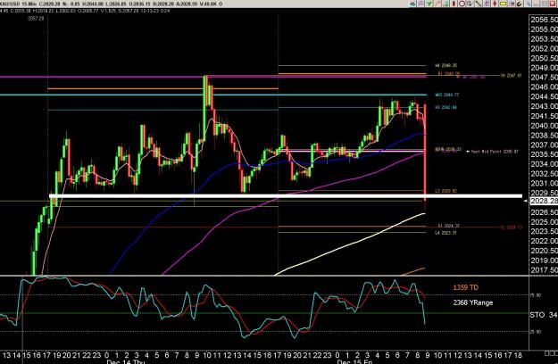The width and height of the screenshot is (558, 364).
Task: Click the red down-arrow toolbar icon
Action: click(x=495, y=4)
